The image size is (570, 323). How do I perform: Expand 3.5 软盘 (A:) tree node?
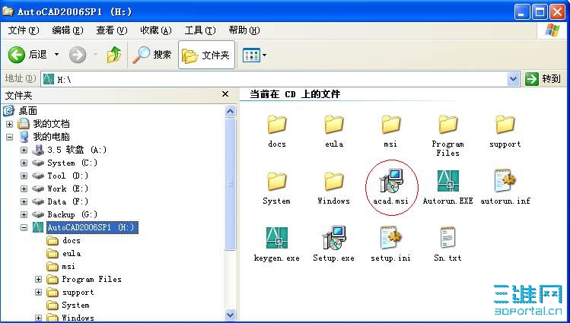[24, 150]
